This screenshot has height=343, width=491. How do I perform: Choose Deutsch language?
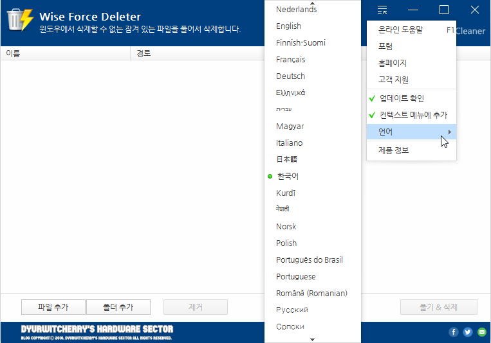(x=313, y=76)
